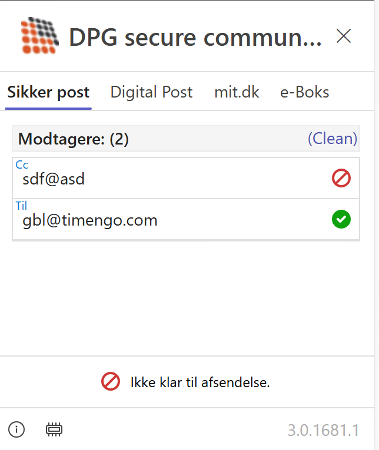379x450 pixels.
Task: Click the DPG secure communication title text
Action: 195,38
